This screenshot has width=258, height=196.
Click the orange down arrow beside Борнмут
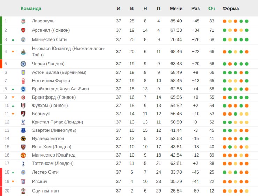(13, 114)
